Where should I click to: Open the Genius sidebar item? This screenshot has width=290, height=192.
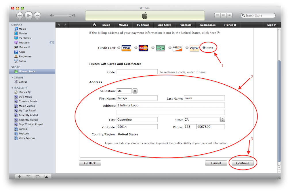(x=32, y=82)
